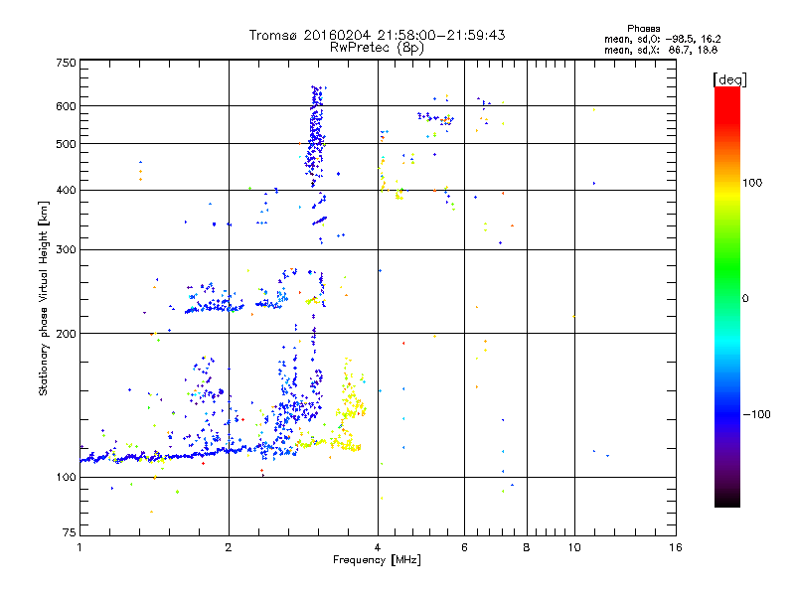The width and height of the screenshot is (795, 596).
Task: Click the dense blue vertical echo cluster near 3 MHz
Action: [316, 137]
